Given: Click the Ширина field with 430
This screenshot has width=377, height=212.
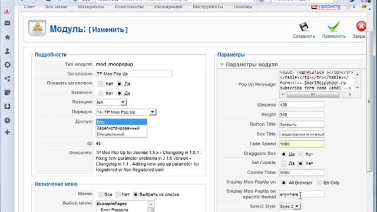Looking at the screenshot, I should point(302,105).
